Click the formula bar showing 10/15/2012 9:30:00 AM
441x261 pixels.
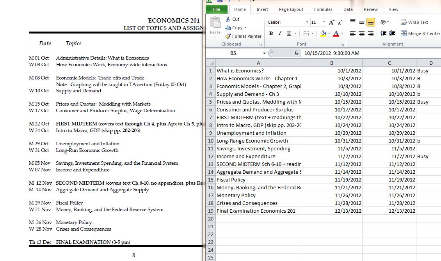click(x=371, y=53)
